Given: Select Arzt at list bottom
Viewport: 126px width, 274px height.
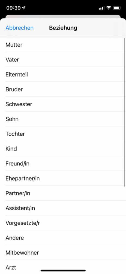Looking at the screenshot, I should 63,267.
